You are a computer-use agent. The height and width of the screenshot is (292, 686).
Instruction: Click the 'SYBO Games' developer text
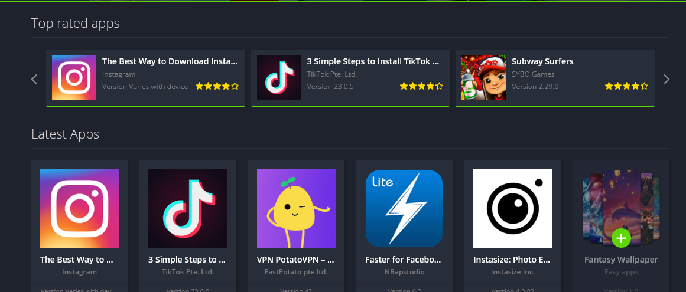(533, 74)
